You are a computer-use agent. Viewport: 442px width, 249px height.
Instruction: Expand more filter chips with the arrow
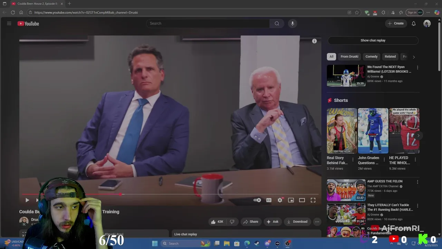click(x=414, y=57)
